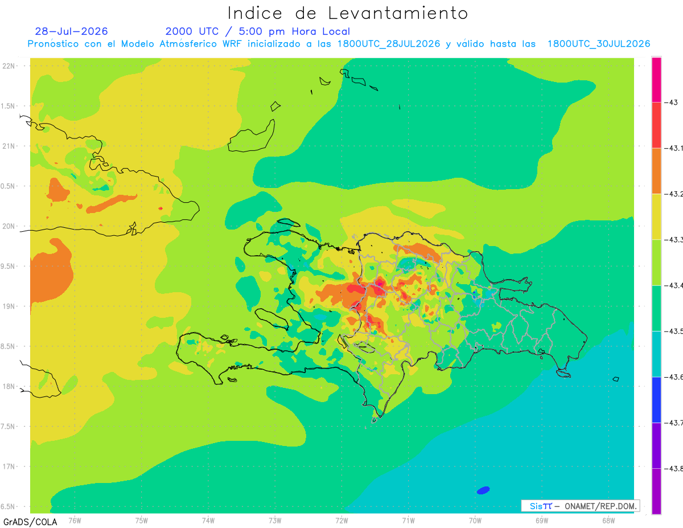
Task: Click the '71W' longitude label
Action: pyautogui.click(x=408, y=520)
